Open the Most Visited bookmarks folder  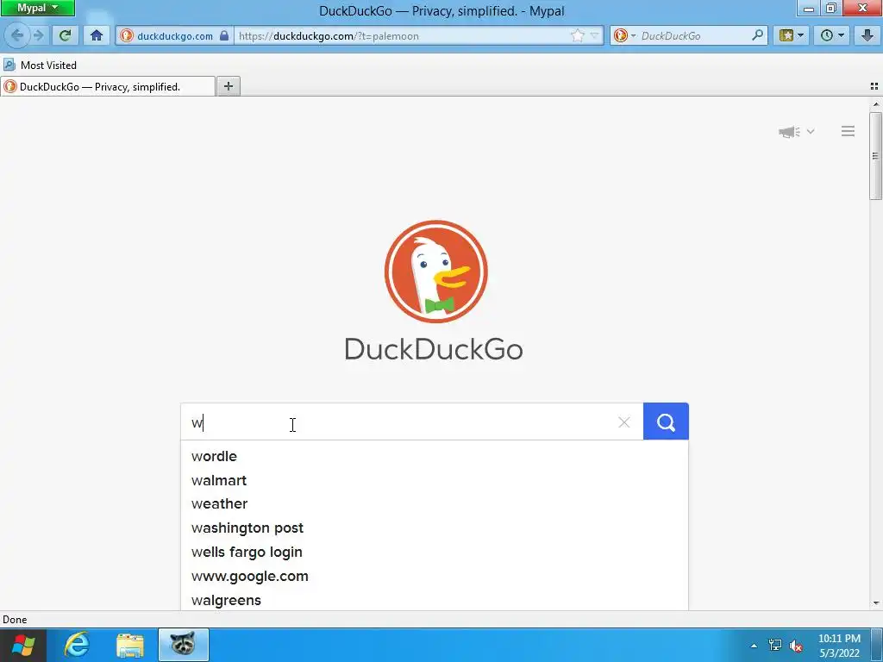point(40,66)
